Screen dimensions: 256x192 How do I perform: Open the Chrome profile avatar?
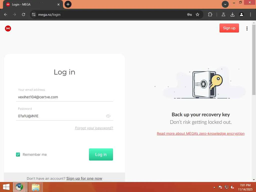[x=241, y=14]
